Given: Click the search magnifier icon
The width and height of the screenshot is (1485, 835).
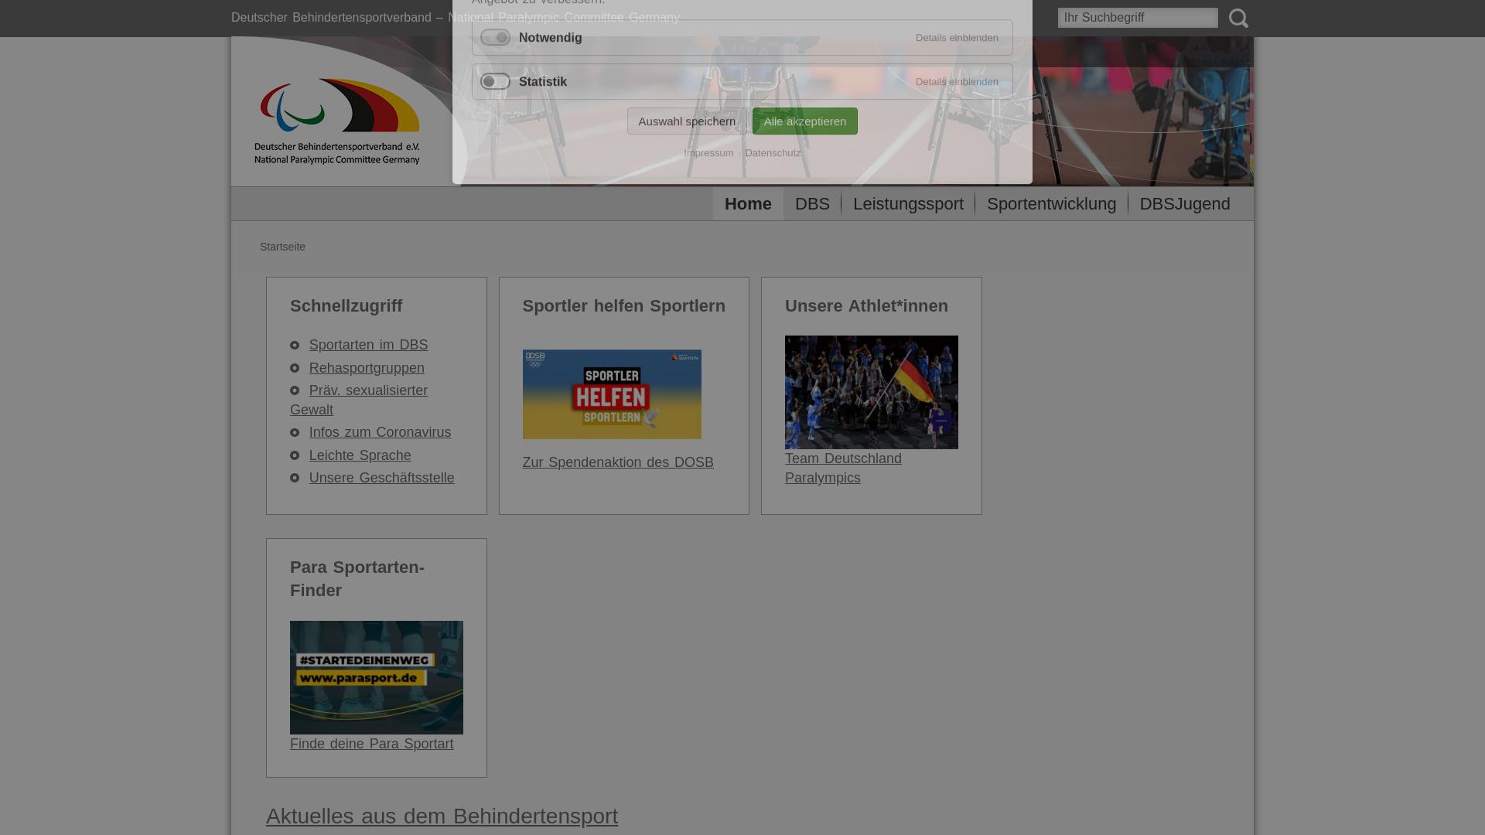Looking at the screenshot, I should 1238,18.
